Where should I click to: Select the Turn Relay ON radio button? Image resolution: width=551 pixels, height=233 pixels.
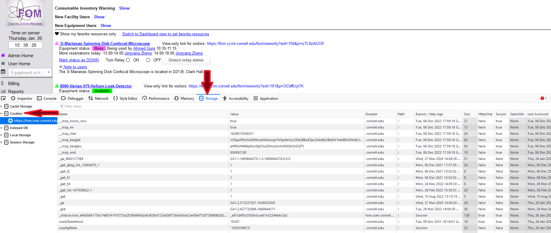coord(128,60)
